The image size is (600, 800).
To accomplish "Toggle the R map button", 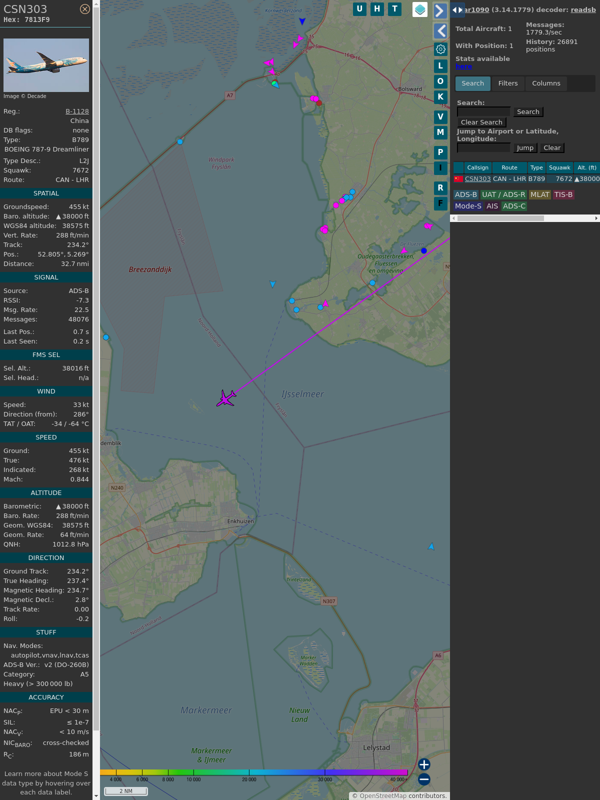I will point(440,188).
